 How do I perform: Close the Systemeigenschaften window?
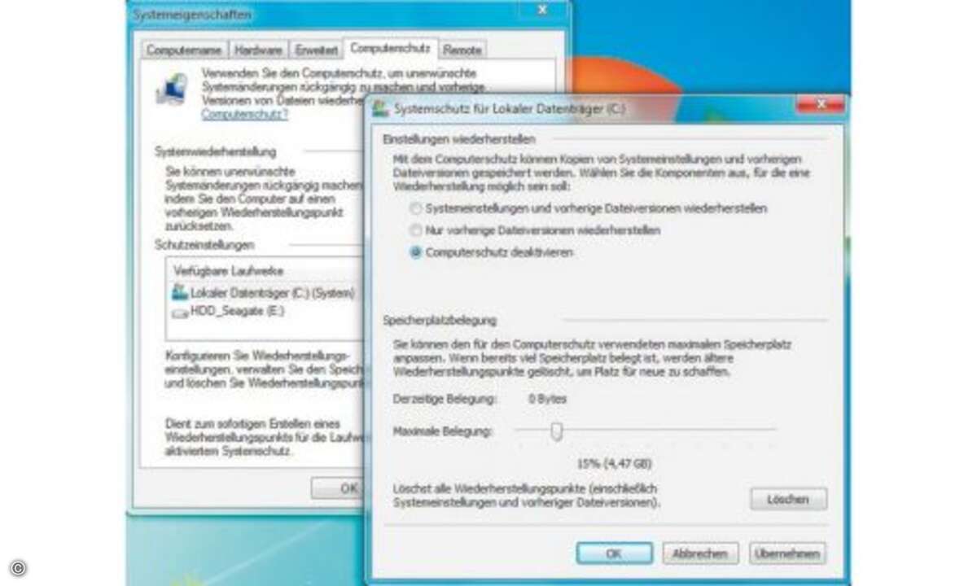[542, 11]
